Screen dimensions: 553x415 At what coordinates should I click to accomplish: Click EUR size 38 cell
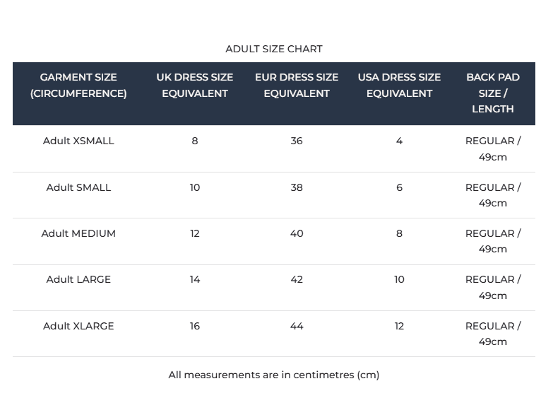(x=297, y=187)
